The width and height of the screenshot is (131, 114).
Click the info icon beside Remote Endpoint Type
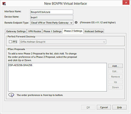pos(76,22)
